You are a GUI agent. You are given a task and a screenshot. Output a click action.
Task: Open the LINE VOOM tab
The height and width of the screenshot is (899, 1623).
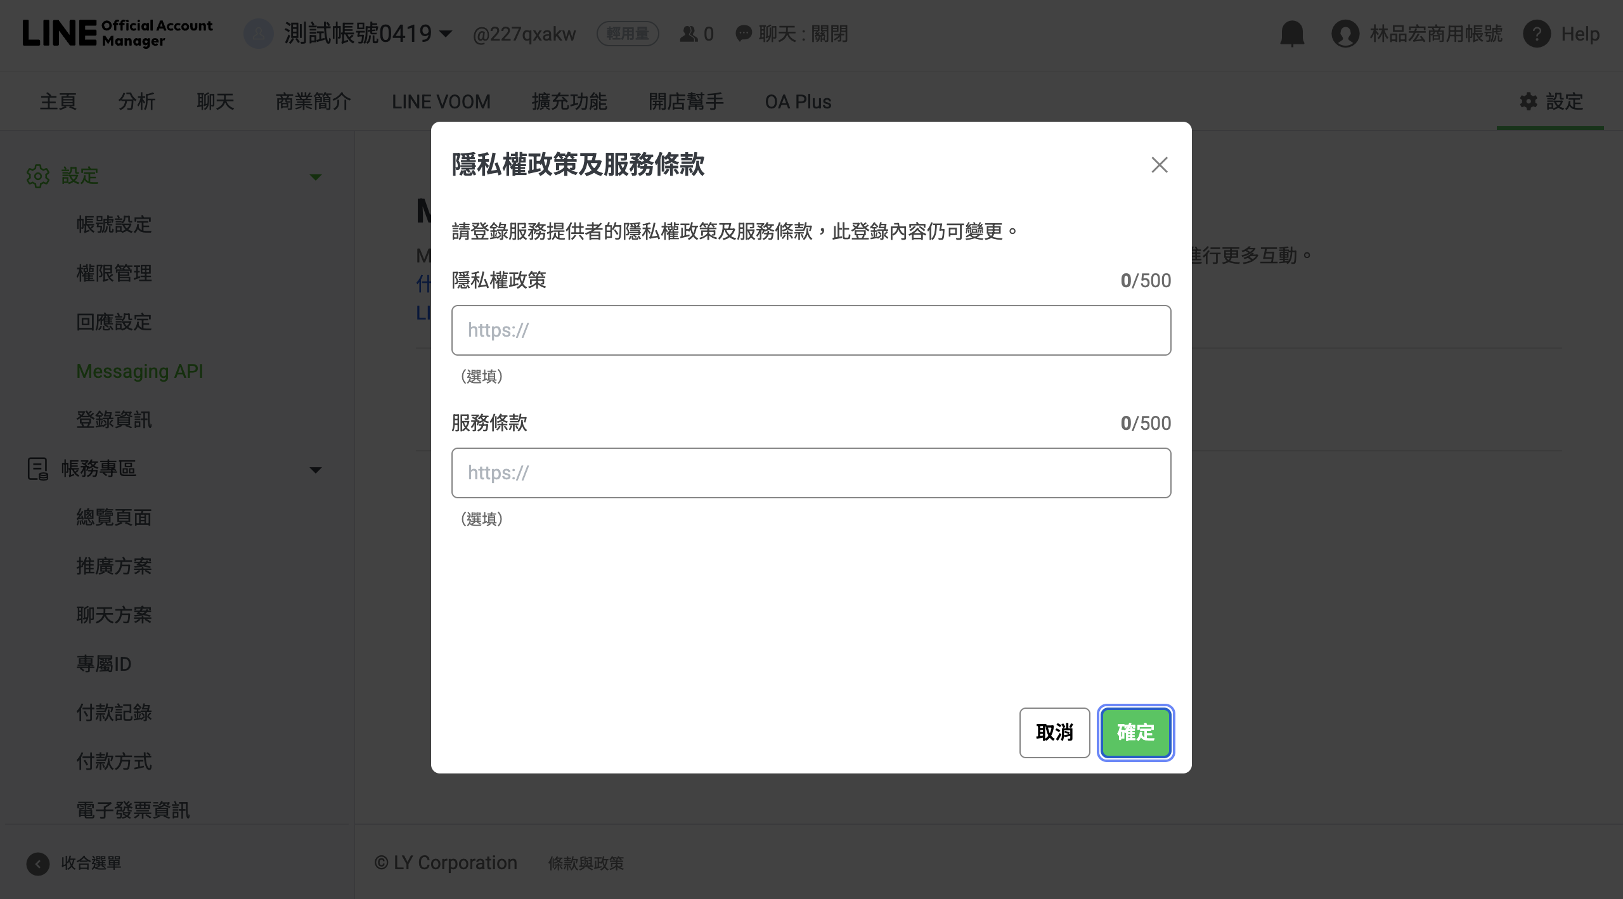click(x=441, y=101)
